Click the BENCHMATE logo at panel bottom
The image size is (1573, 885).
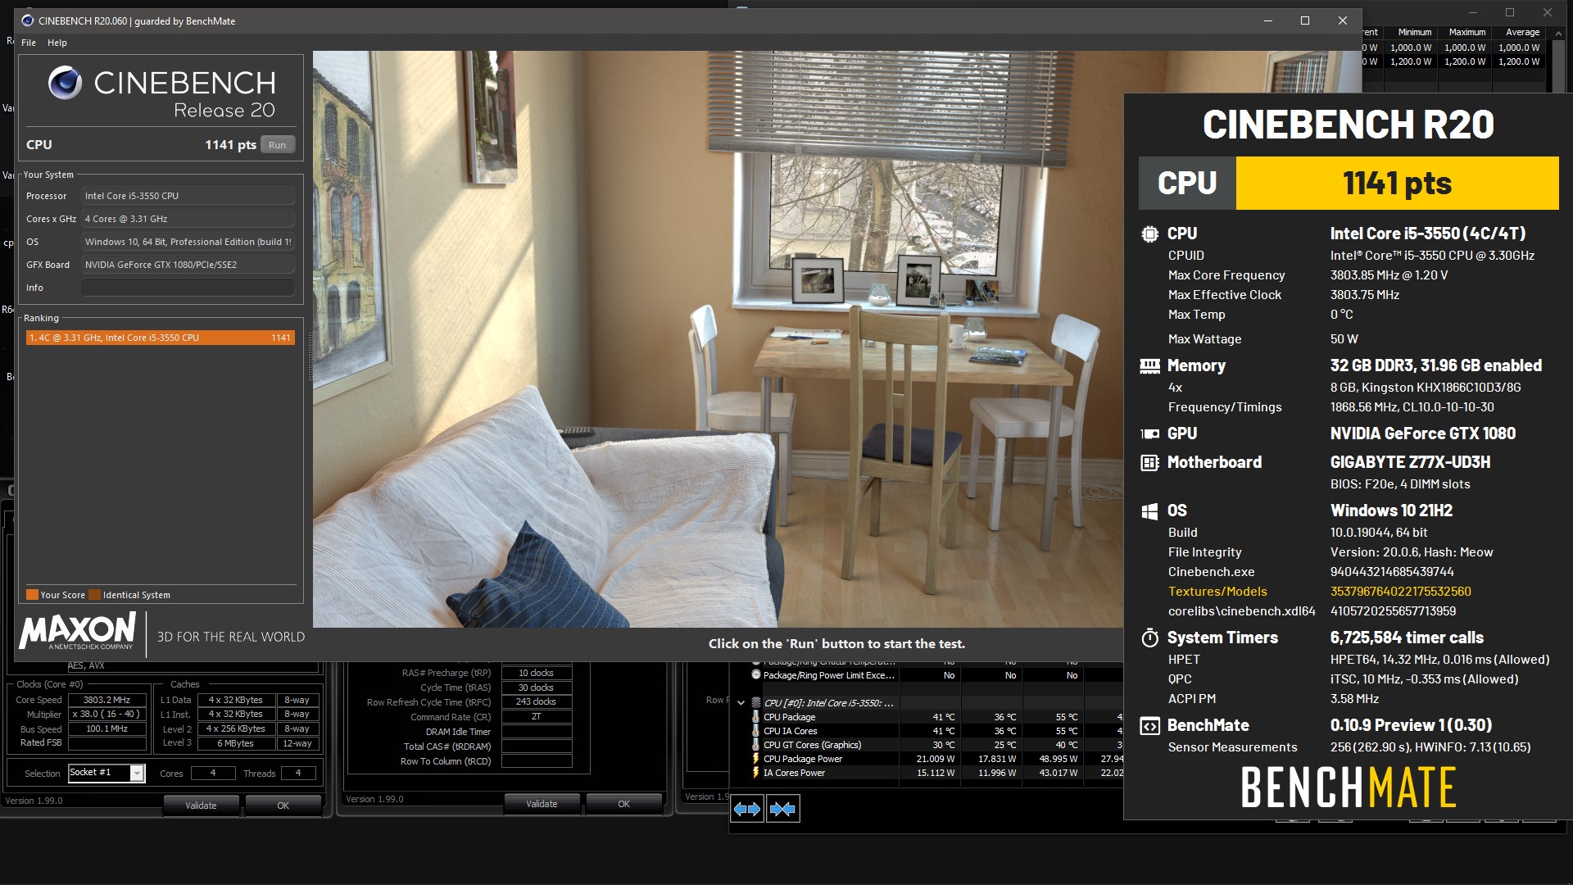click(1348, 787)
